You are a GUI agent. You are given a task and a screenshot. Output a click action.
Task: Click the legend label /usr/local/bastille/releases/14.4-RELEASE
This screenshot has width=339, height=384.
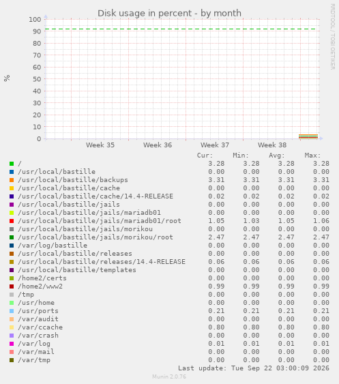click(x=102, y=262)
